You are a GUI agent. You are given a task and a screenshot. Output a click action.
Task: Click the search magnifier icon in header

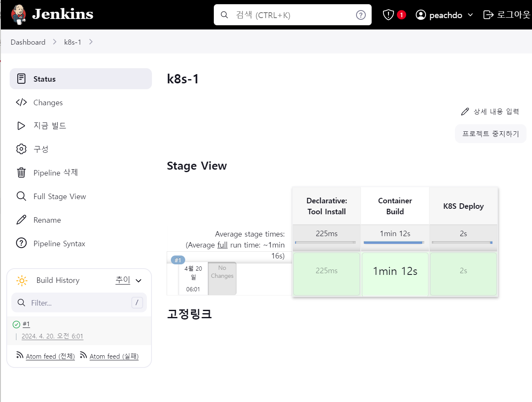click(x=224, y=15)
